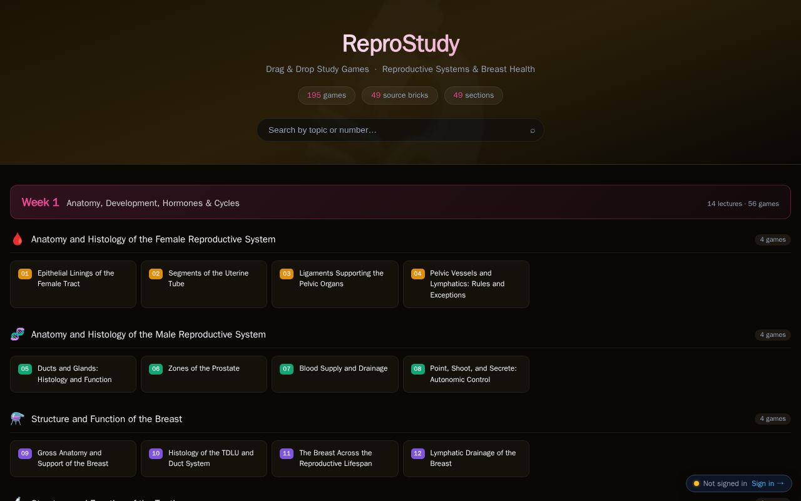
Task: Click the 49 sections stat pill
Action: pos(474,95)
